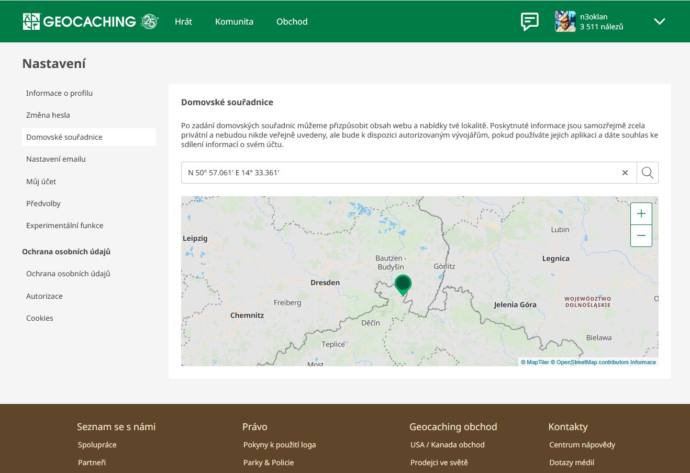
Task: Select Informace o profilu in sidebar
Action: click(59, 93)
